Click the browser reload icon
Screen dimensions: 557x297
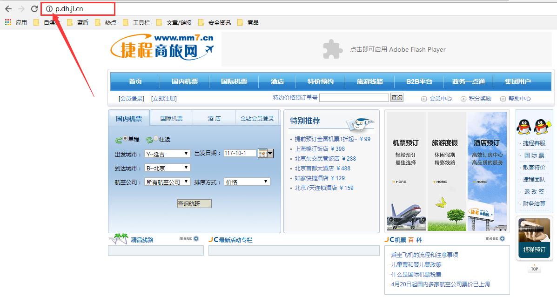[34, 8]
